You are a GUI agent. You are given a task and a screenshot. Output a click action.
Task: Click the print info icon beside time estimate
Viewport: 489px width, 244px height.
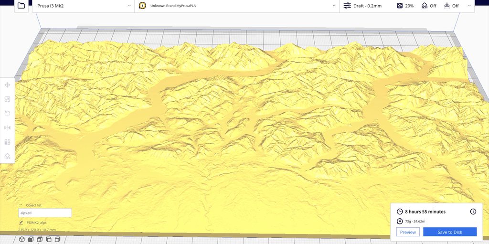pyautogui.click(x=473, y=212)
